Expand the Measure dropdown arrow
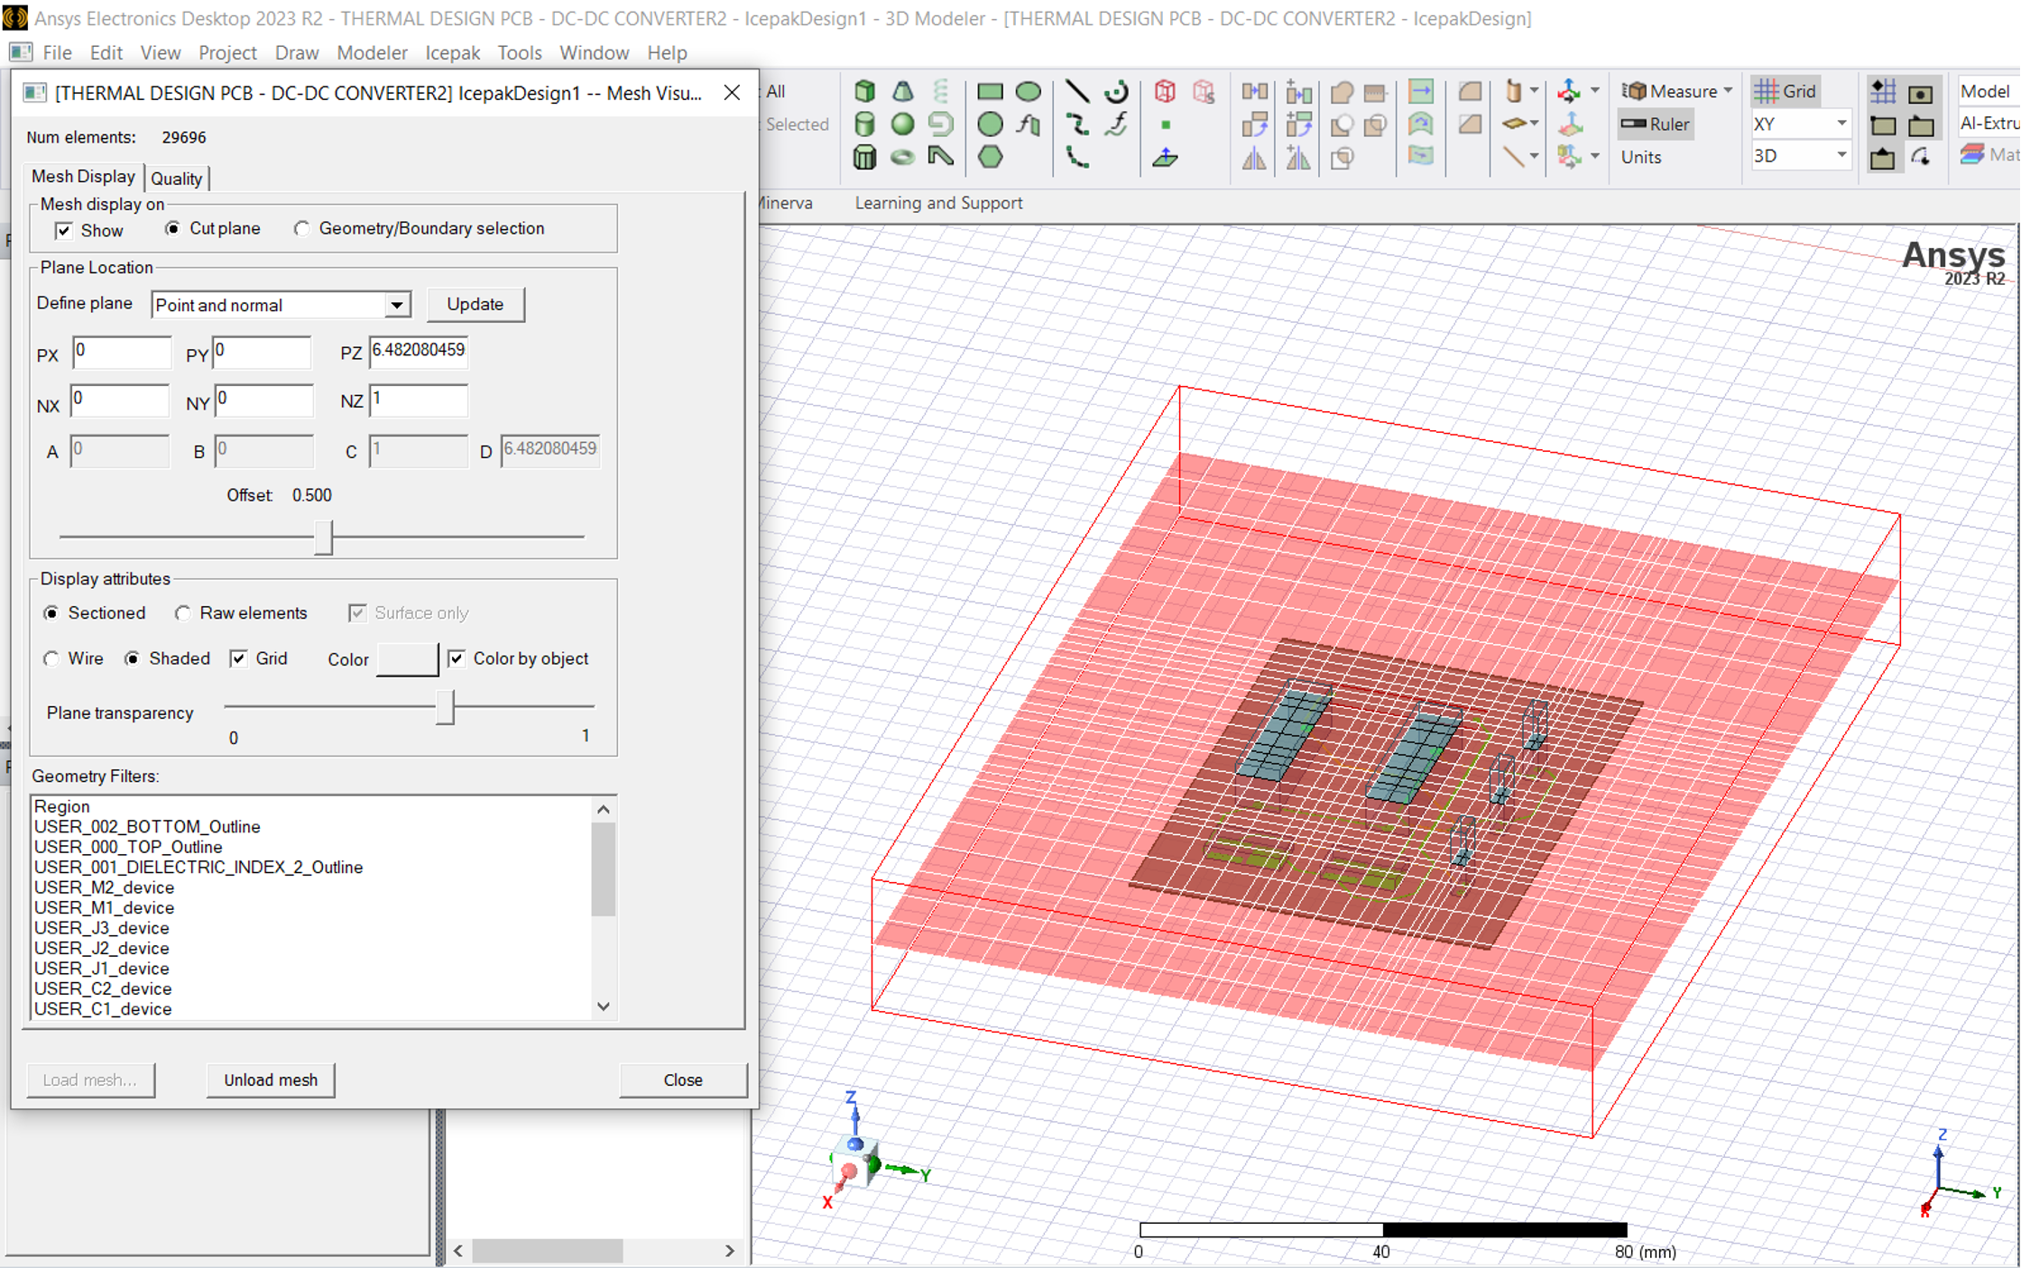 1728,91
